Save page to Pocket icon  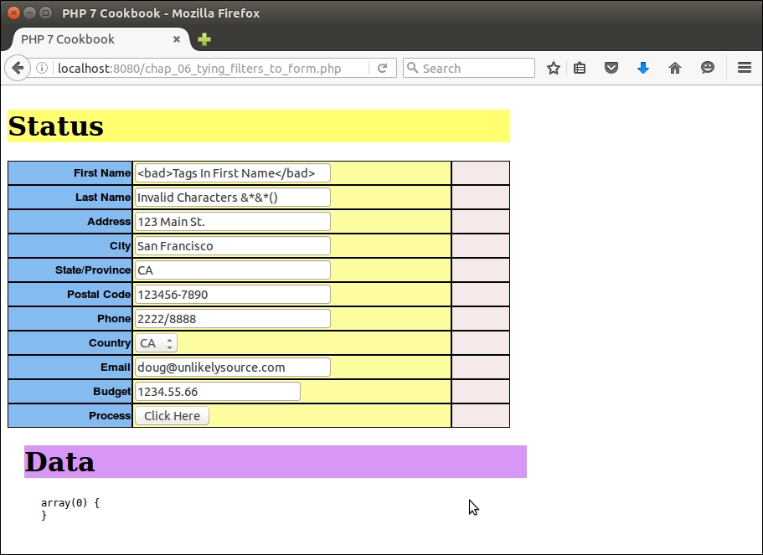(611, 69)
